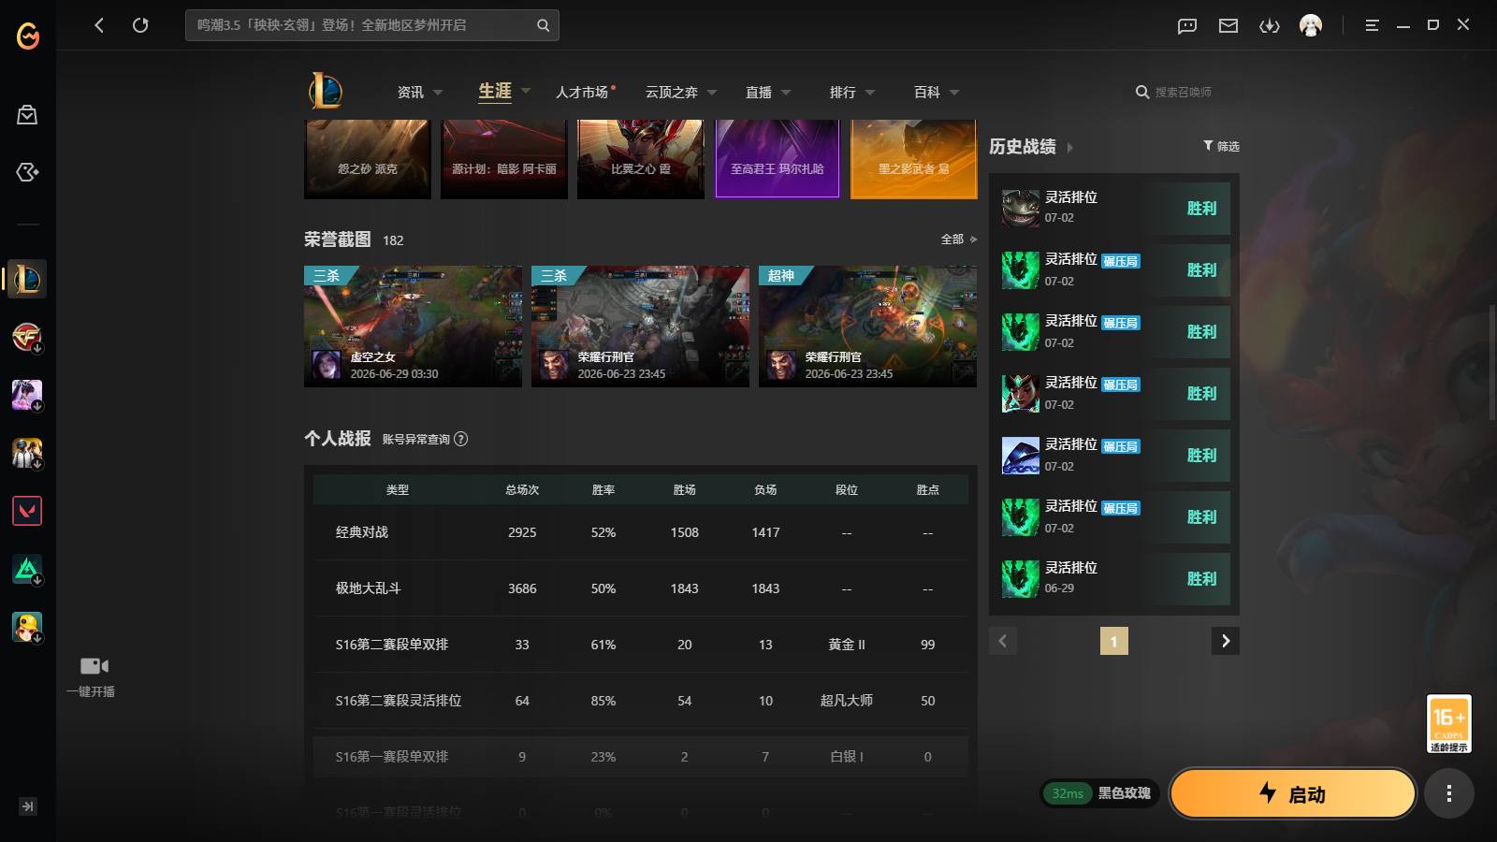This screenshot has width=1497, height=842.
Task: Open the 至高君王 玛尔扎哈 skin card
Action: 778,158
